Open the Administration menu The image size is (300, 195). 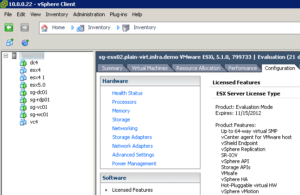pos(89,14)
